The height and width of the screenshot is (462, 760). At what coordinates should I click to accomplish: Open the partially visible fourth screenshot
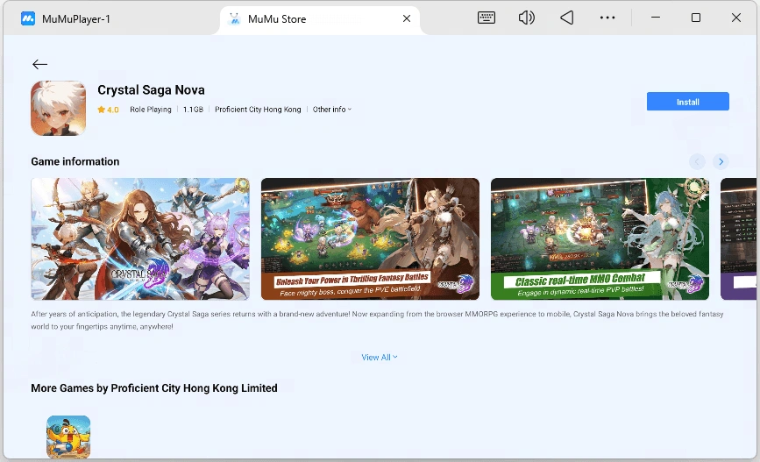tap(738, 238)
